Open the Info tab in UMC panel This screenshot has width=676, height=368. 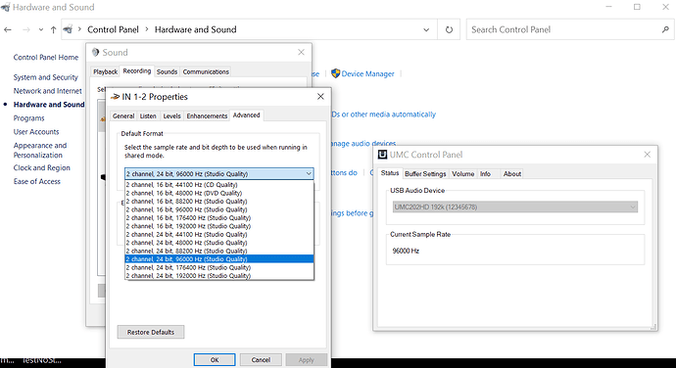(485, 173)
